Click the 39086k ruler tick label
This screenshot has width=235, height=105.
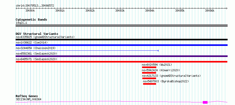pos(210,11)
